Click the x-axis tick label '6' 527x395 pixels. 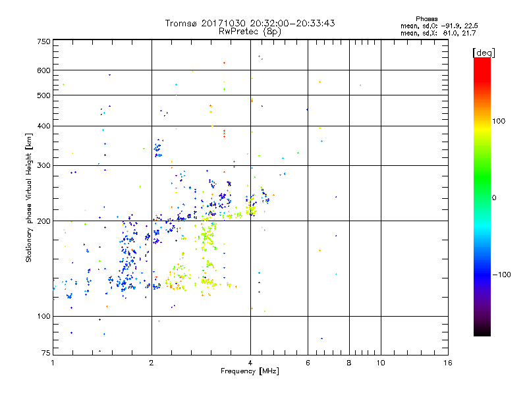point(308,363)
